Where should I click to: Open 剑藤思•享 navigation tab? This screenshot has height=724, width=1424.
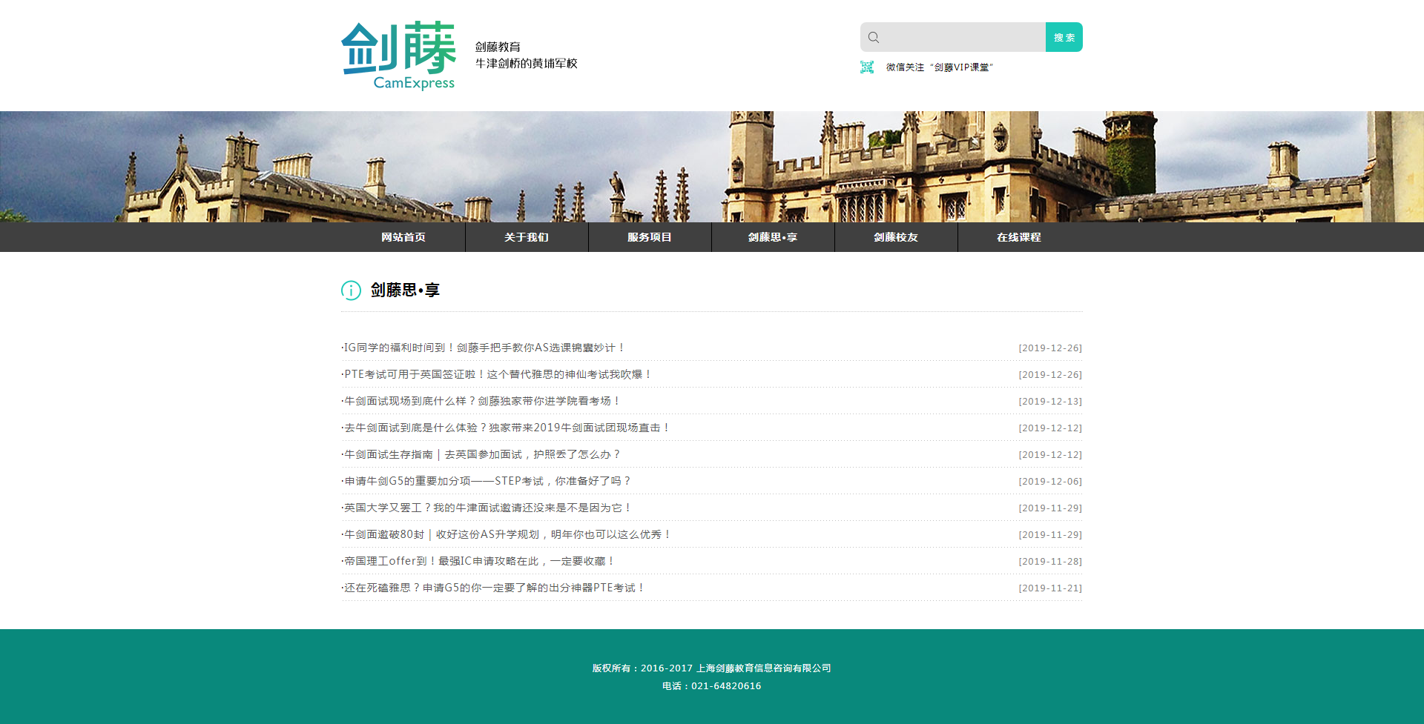(773, 237)
